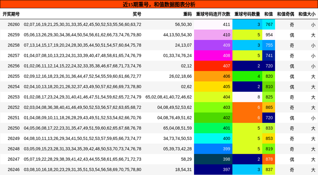Click the 重球号码连开次数 column header
The width and height of the screenshot is (318, 175).
[213, 14]
